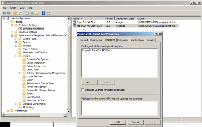Click the Add... button

pos(89,82)
